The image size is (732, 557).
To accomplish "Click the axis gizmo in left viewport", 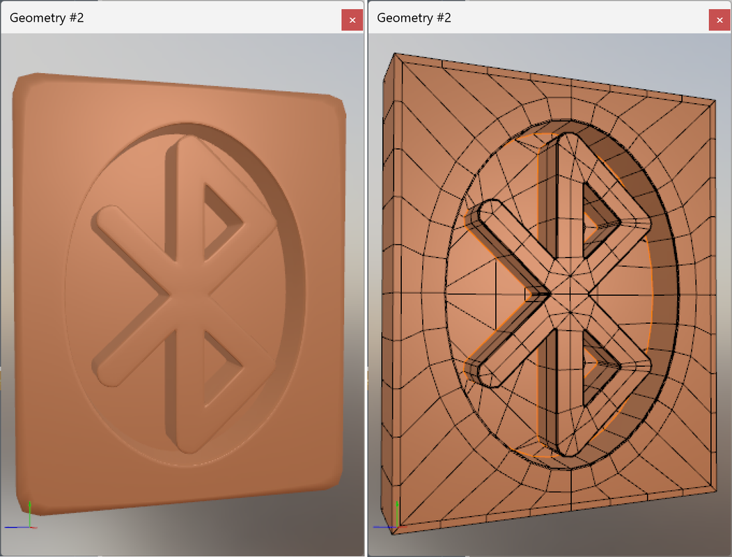I will [21, 515].
